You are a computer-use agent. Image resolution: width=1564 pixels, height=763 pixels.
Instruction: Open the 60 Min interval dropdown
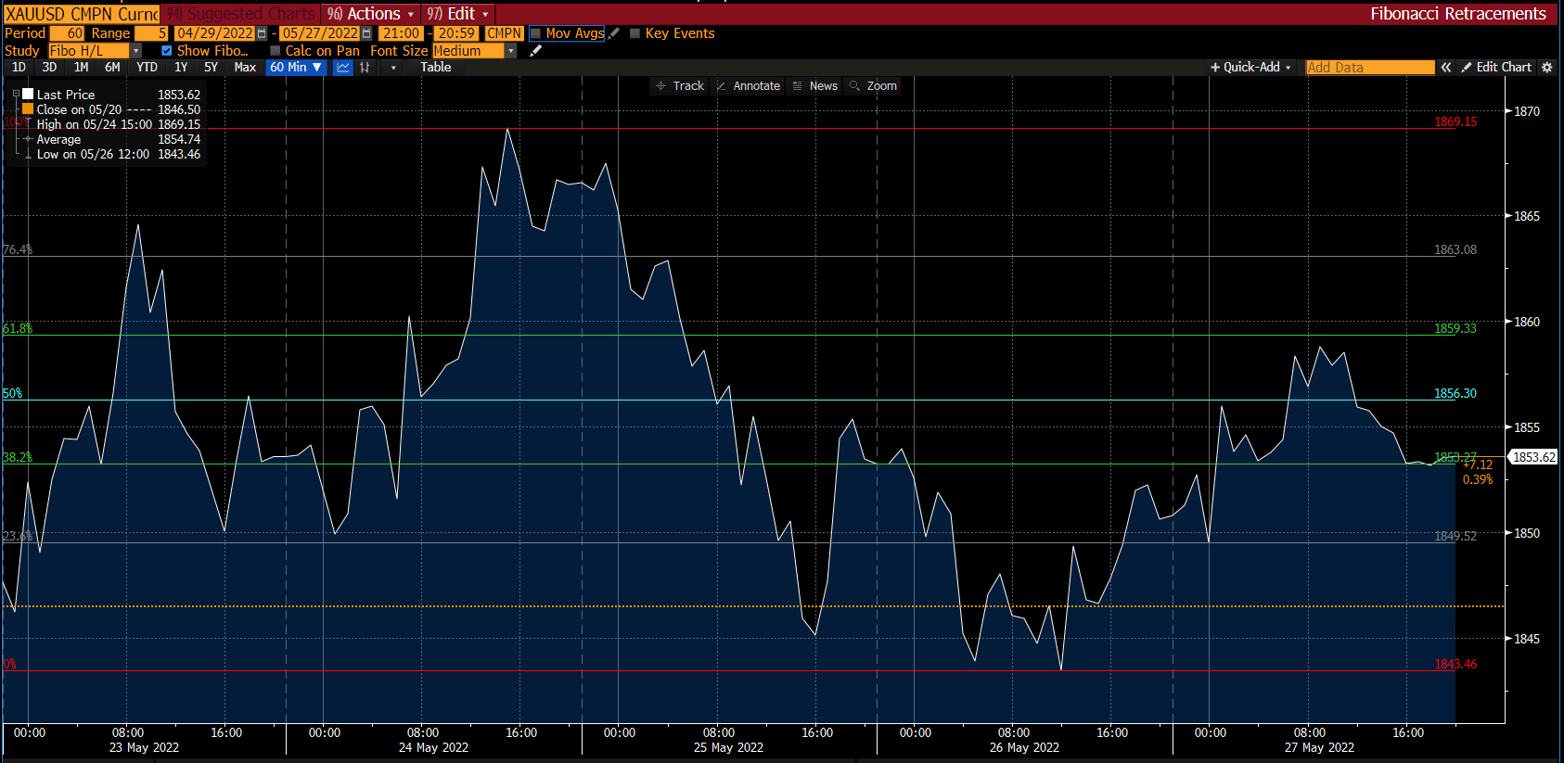296,68
